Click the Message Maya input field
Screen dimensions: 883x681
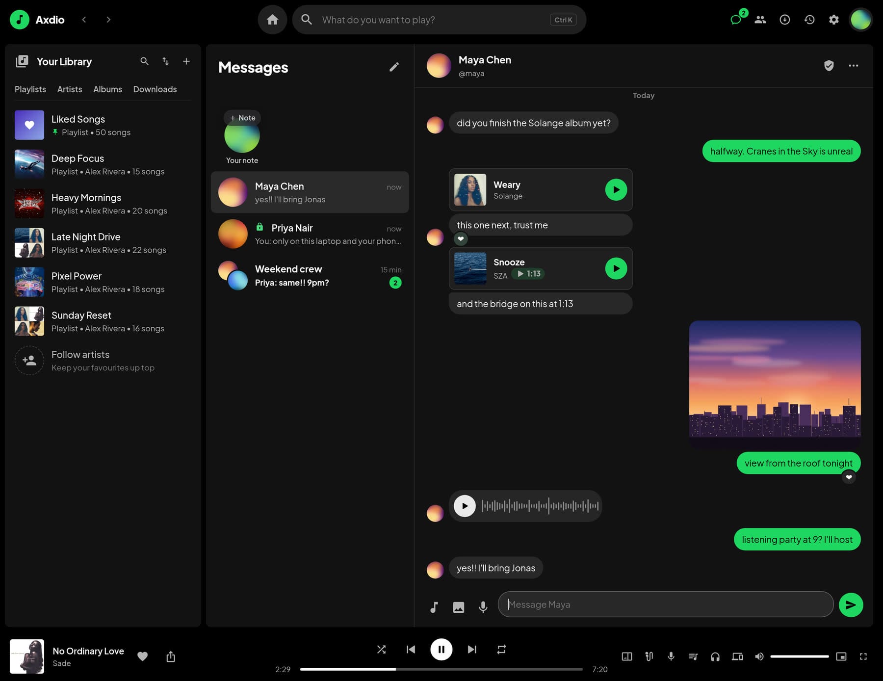(x=666, y=604)
